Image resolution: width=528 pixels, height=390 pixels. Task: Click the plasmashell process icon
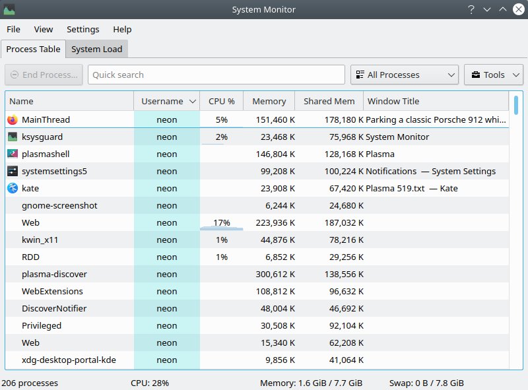pos(13,154)
